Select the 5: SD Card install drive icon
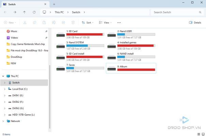Screen dimensions: 206x136 pos(61,57)
